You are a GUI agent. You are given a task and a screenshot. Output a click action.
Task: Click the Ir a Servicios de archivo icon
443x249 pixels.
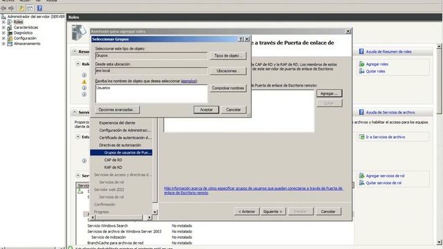[361, 137]
